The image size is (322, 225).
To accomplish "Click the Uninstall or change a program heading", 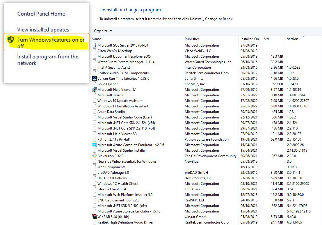I will 130,10.
